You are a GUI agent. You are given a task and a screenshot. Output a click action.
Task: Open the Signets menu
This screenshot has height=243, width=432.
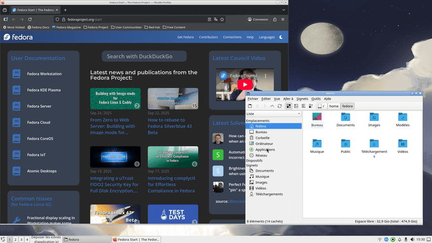pyautogui.click(x=302, y=99)
